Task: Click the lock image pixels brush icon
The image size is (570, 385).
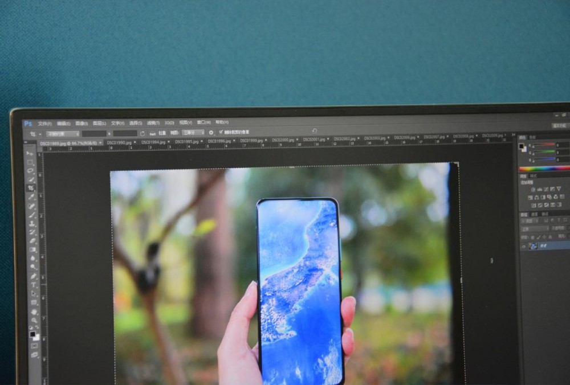Action: [539, 237]
